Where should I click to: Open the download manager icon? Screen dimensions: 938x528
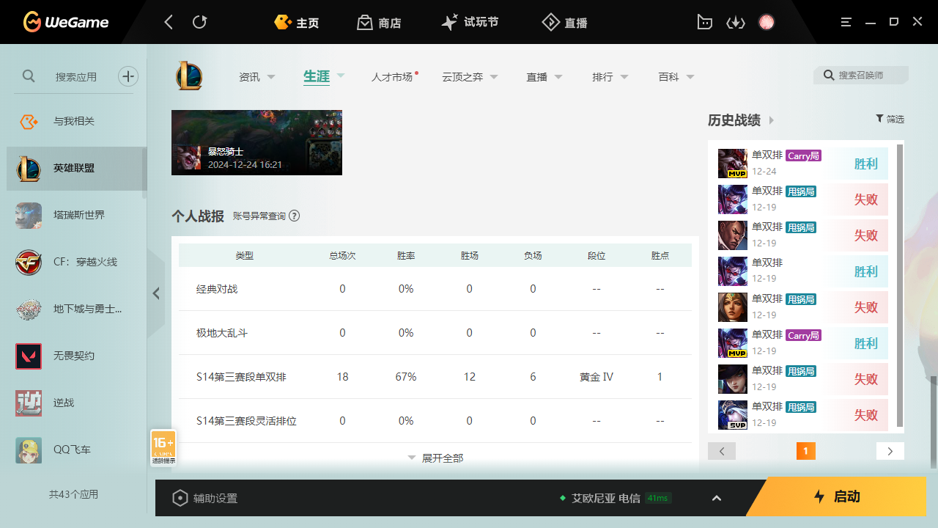point(735,22)
